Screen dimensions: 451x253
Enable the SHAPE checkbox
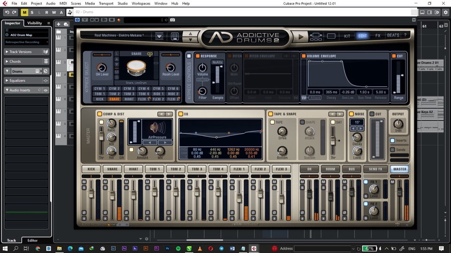[302, 122]
